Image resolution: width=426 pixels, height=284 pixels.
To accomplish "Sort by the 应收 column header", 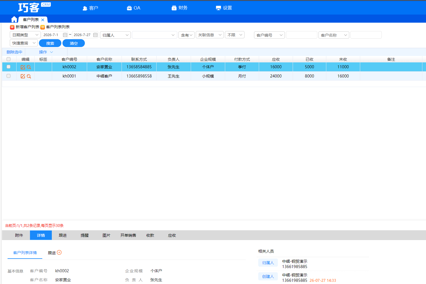I will pyautogui.click(x=276, y=59).
